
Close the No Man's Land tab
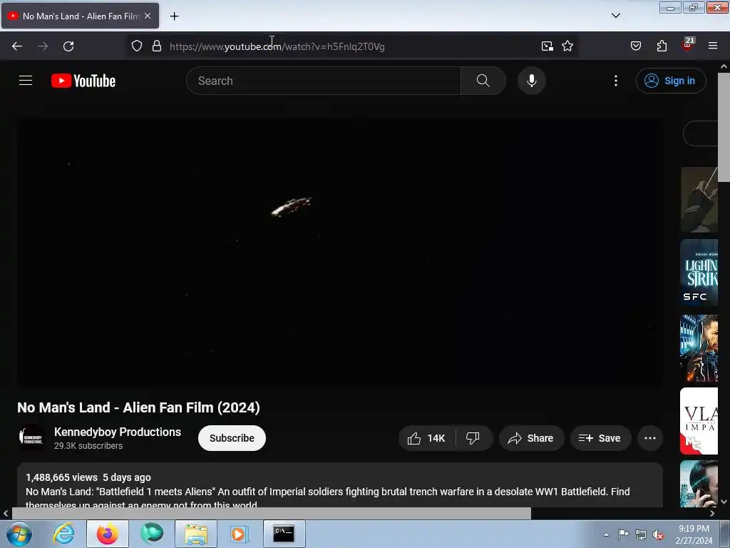pyautogui.click(x=148, y=16)
